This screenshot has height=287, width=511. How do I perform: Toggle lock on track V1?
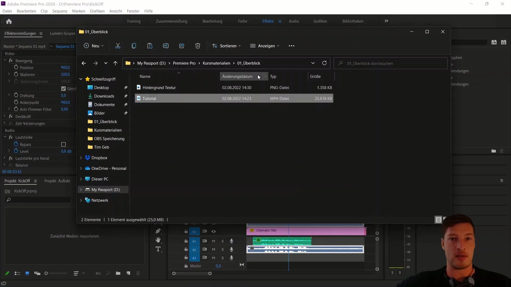[x=186, y=231]
